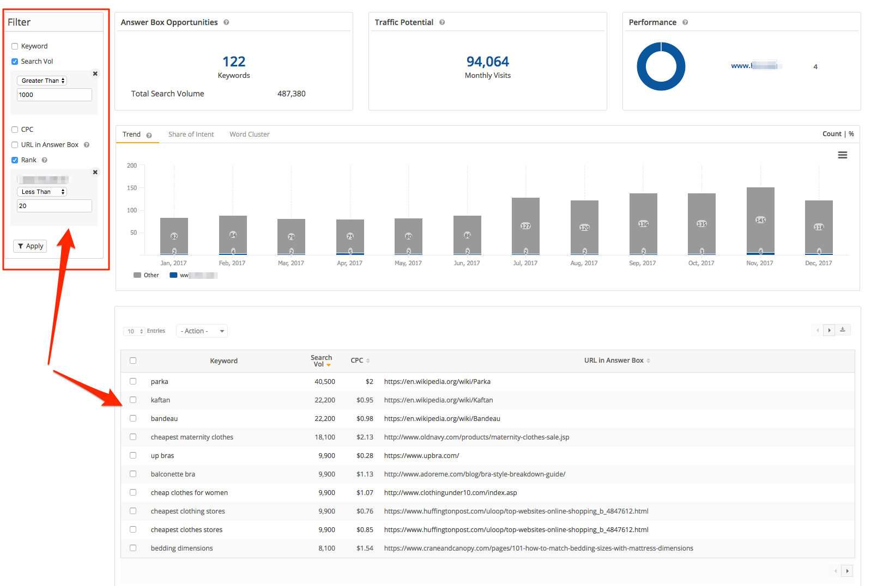Image resolution: width=871 pixels, height=586 pixels.
Task: Open the Less Than rank dropdown
Action: [x=42, y=192]
